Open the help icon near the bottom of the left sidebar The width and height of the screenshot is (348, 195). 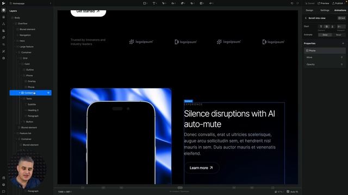click(4, 185)
